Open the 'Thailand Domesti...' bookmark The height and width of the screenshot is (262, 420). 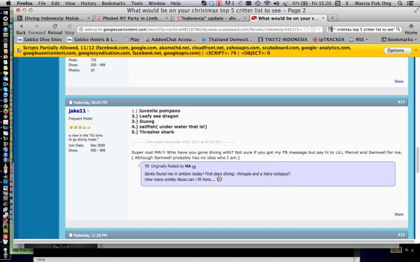(227, 40)
